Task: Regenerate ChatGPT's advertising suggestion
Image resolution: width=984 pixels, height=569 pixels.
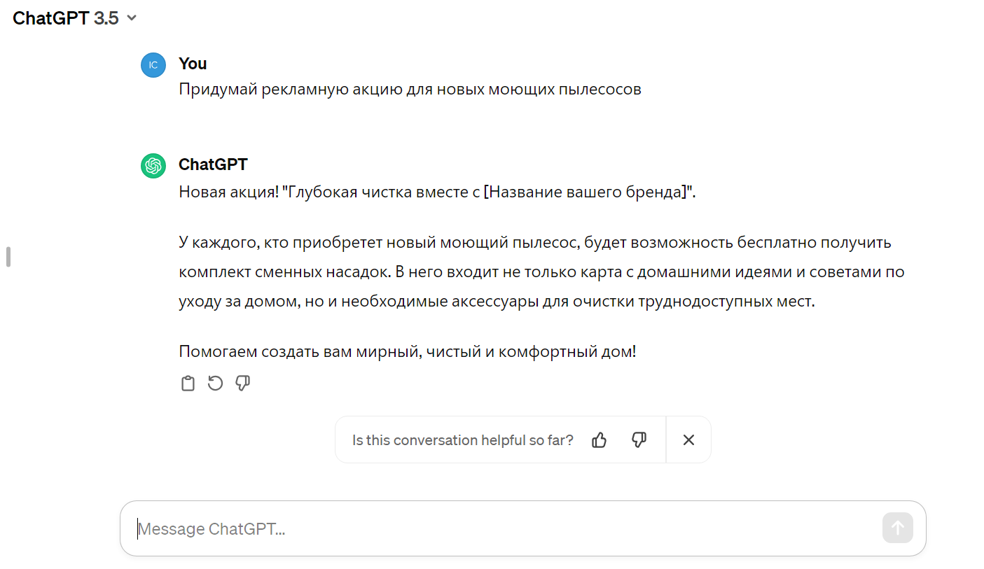Action: pos(215,383)
